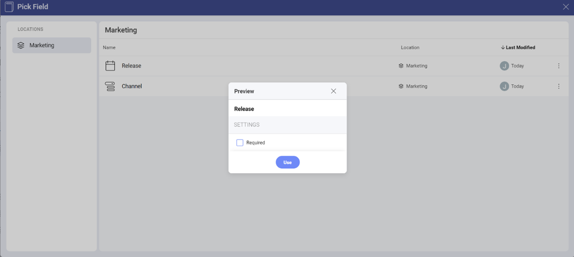Open the Channel field row
This screenshot has width=574, height=257.
(334, 86)
